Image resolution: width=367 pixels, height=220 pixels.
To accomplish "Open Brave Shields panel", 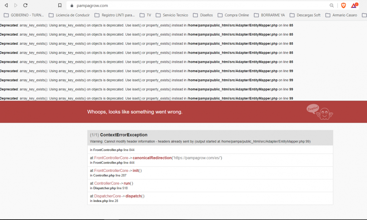I will (x=343, y=5).
